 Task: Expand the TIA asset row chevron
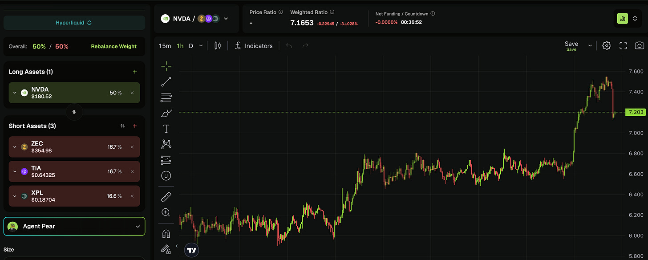pos(15,171)
